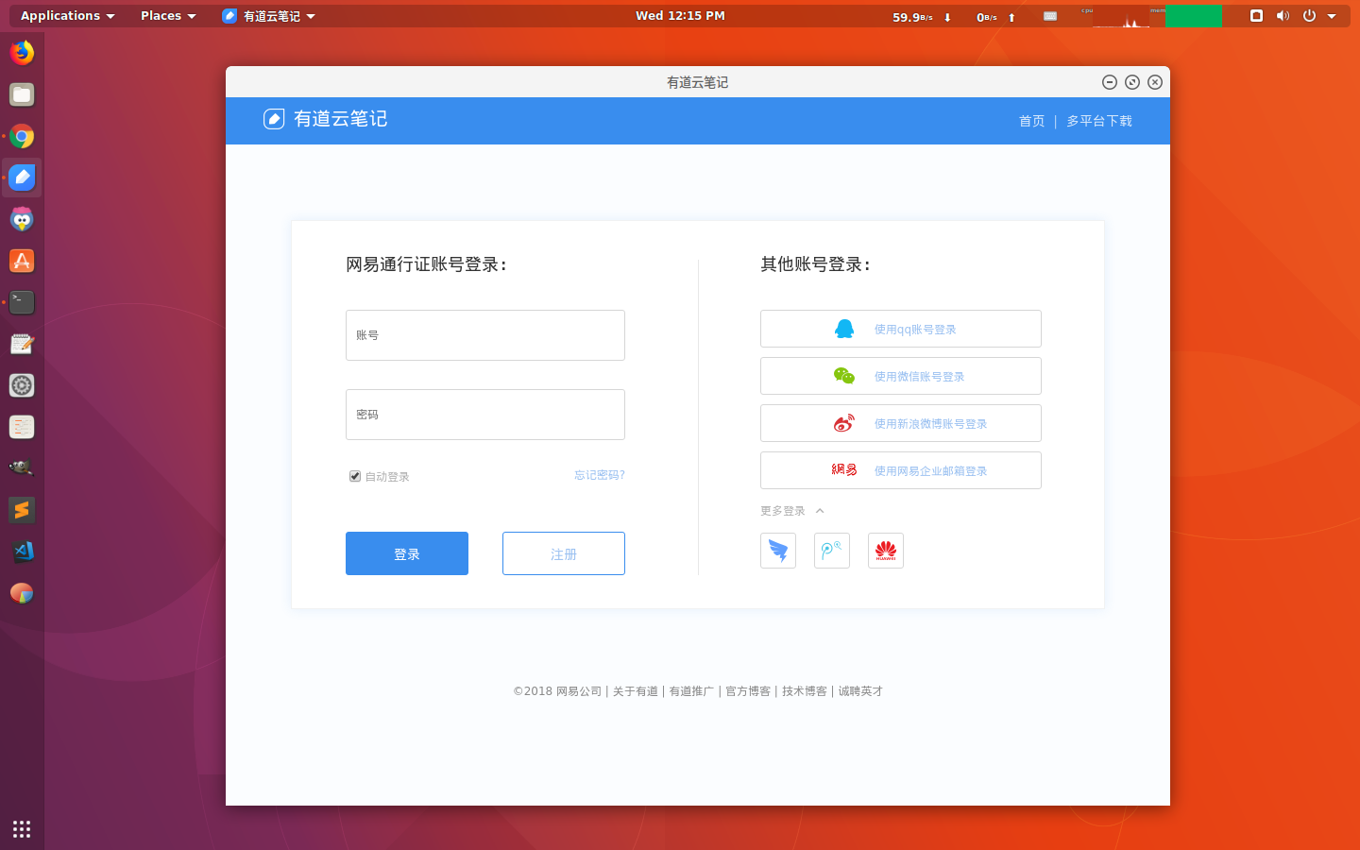Viewport: 1360px width, 850px height.
Task: Click the blue 登录 button
Action: pos(407,553)
